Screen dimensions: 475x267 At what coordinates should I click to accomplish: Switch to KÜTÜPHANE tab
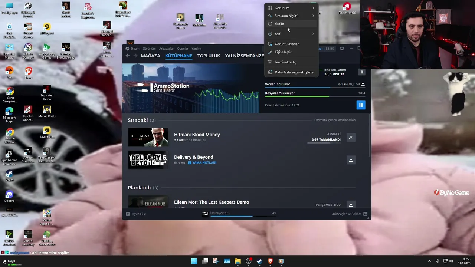(x=179, y=56)
